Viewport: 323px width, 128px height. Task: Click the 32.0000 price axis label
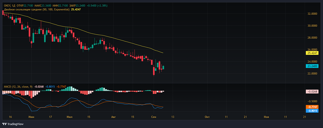(x=312, y=14)
